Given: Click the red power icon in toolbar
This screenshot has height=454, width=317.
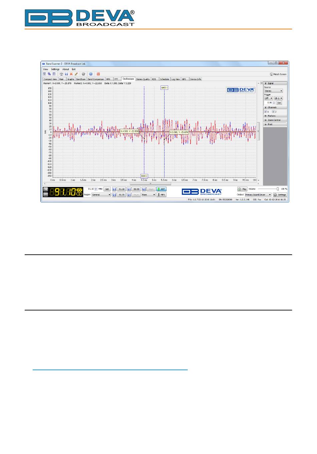Looking at the screenshot, I should click(98, 74).
